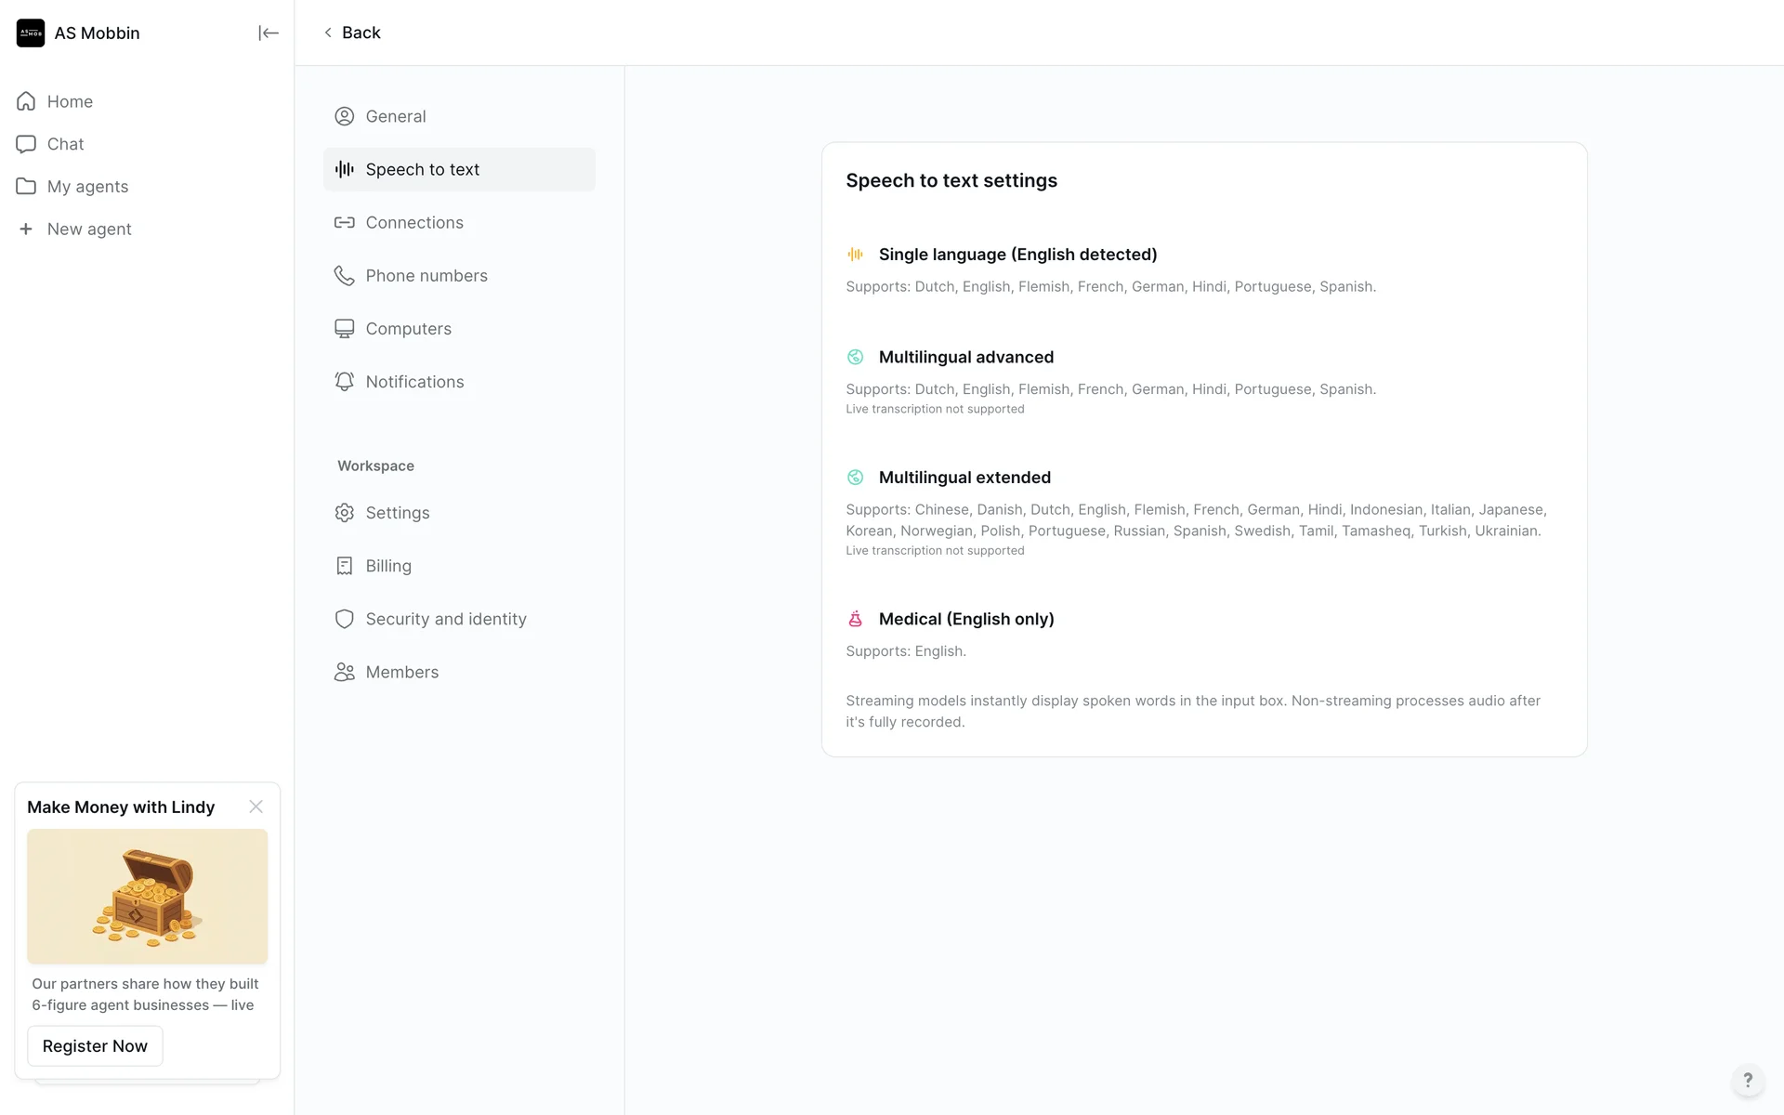Image resolution: width=1784 pixels, height=1115 pixels.
Task: Click the Home icon in the sidebar
Action: click(x=26, y=101)
